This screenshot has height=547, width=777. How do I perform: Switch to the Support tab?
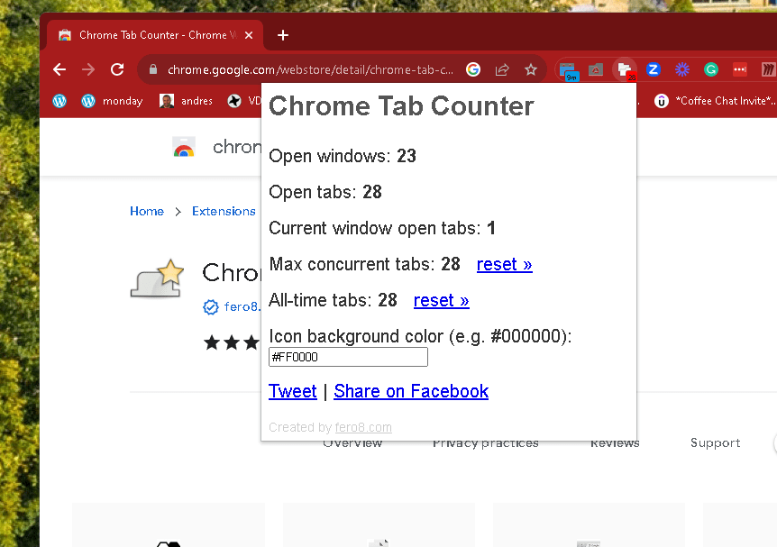pyautogui.click(x=715, y=442)
